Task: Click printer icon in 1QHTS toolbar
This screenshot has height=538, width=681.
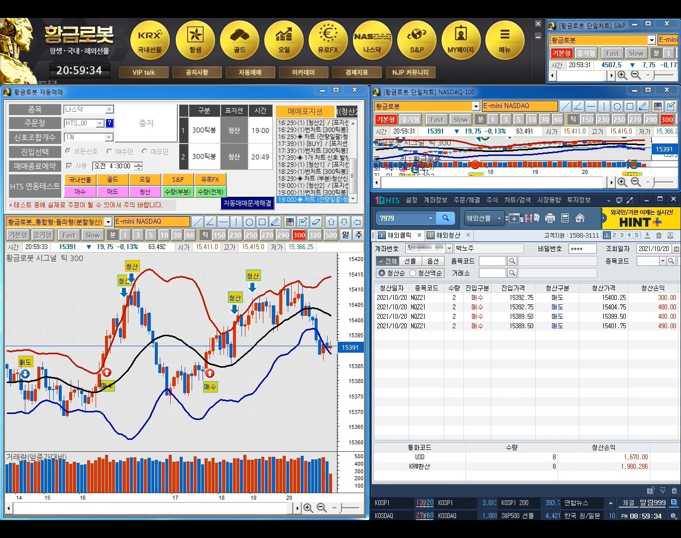Action: [x=550, y=218]
